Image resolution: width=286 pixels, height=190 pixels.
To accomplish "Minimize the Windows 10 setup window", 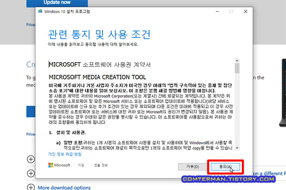I will [x=217, y=11].
